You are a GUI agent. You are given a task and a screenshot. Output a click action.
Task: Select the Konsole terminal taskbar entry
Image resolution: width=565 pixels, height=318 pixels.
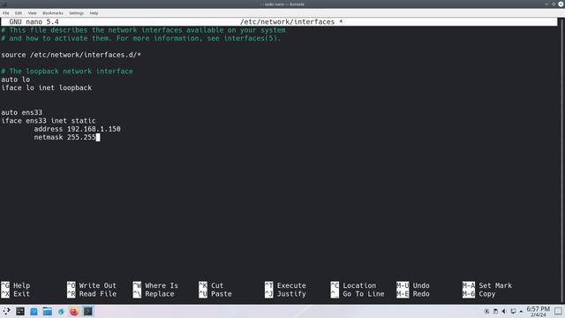[x=88, y=312]
